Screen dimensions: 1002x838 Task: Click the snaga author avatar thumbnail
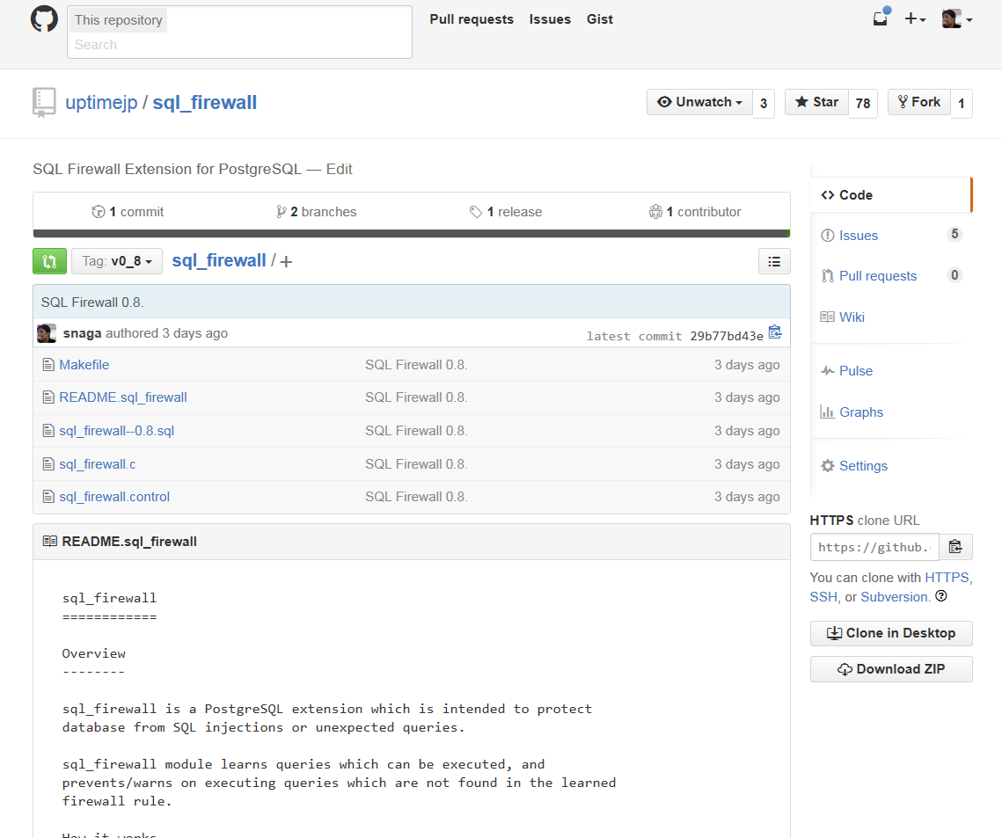[x=47, y=333]
